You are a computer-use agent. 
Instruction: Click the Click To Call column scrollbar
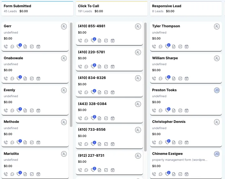(x=145, y=87)
